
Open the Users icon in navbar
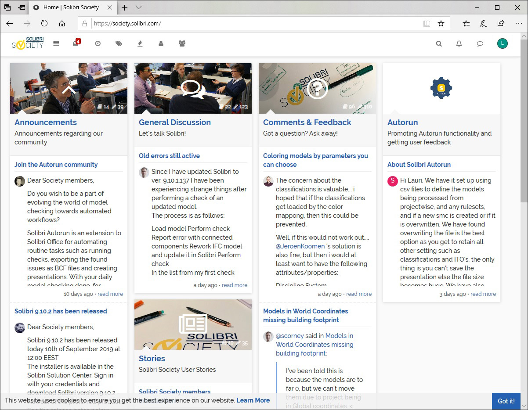tap(161, 43)
